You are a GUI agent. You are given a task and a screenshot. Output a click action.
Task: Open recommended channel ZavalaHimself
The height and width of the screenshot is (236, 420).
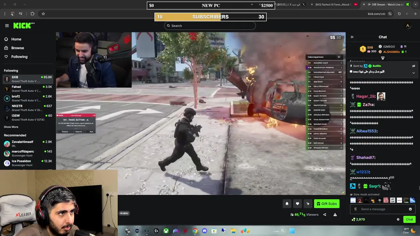(28, 144)
